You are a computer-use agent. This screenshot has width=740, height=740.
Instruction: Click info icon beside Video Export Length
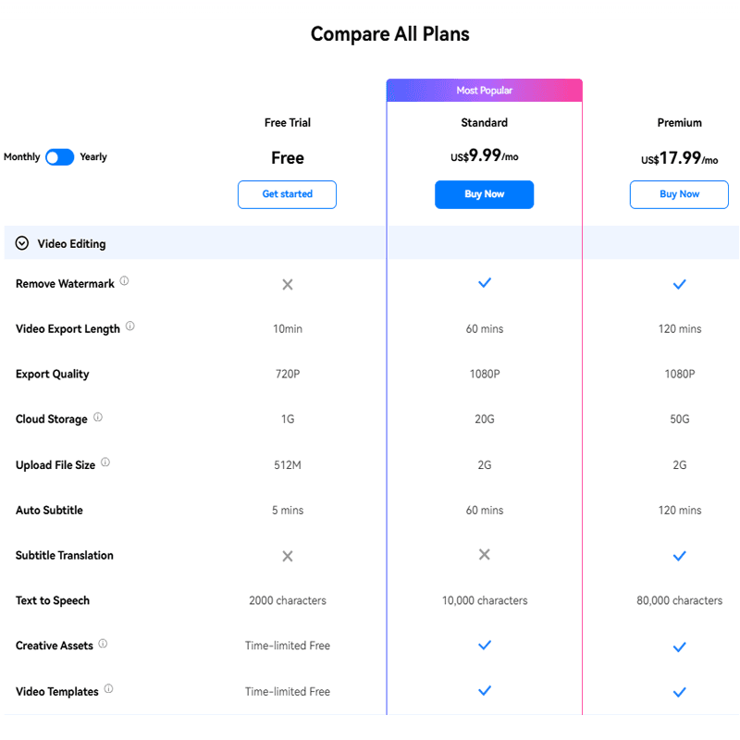130,327
